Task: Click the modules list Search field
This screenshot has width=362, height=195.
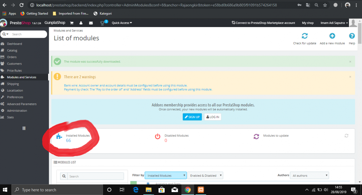Action: (96, 176)
